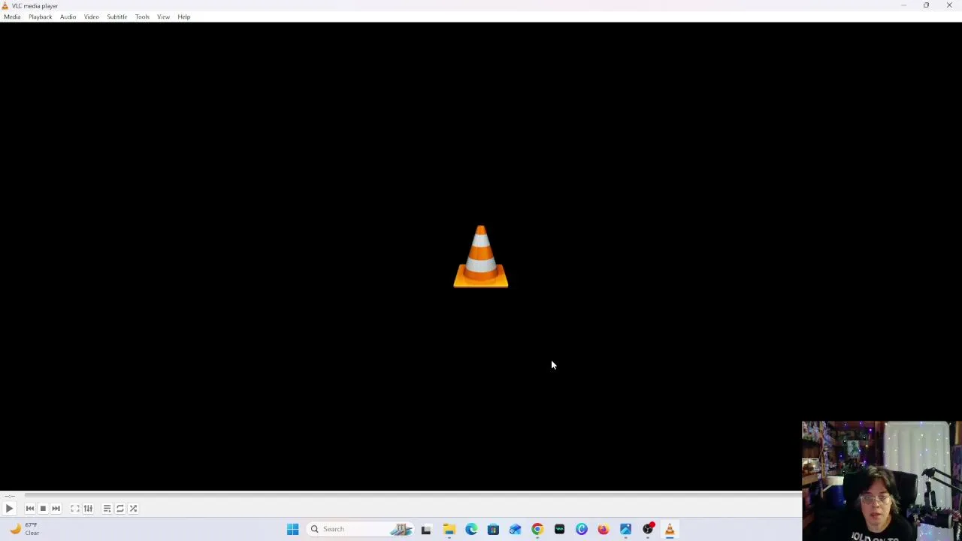The image size is (962, 541).
Task: Toggle loop repeat mode
Action: click(x=120, y=509)
